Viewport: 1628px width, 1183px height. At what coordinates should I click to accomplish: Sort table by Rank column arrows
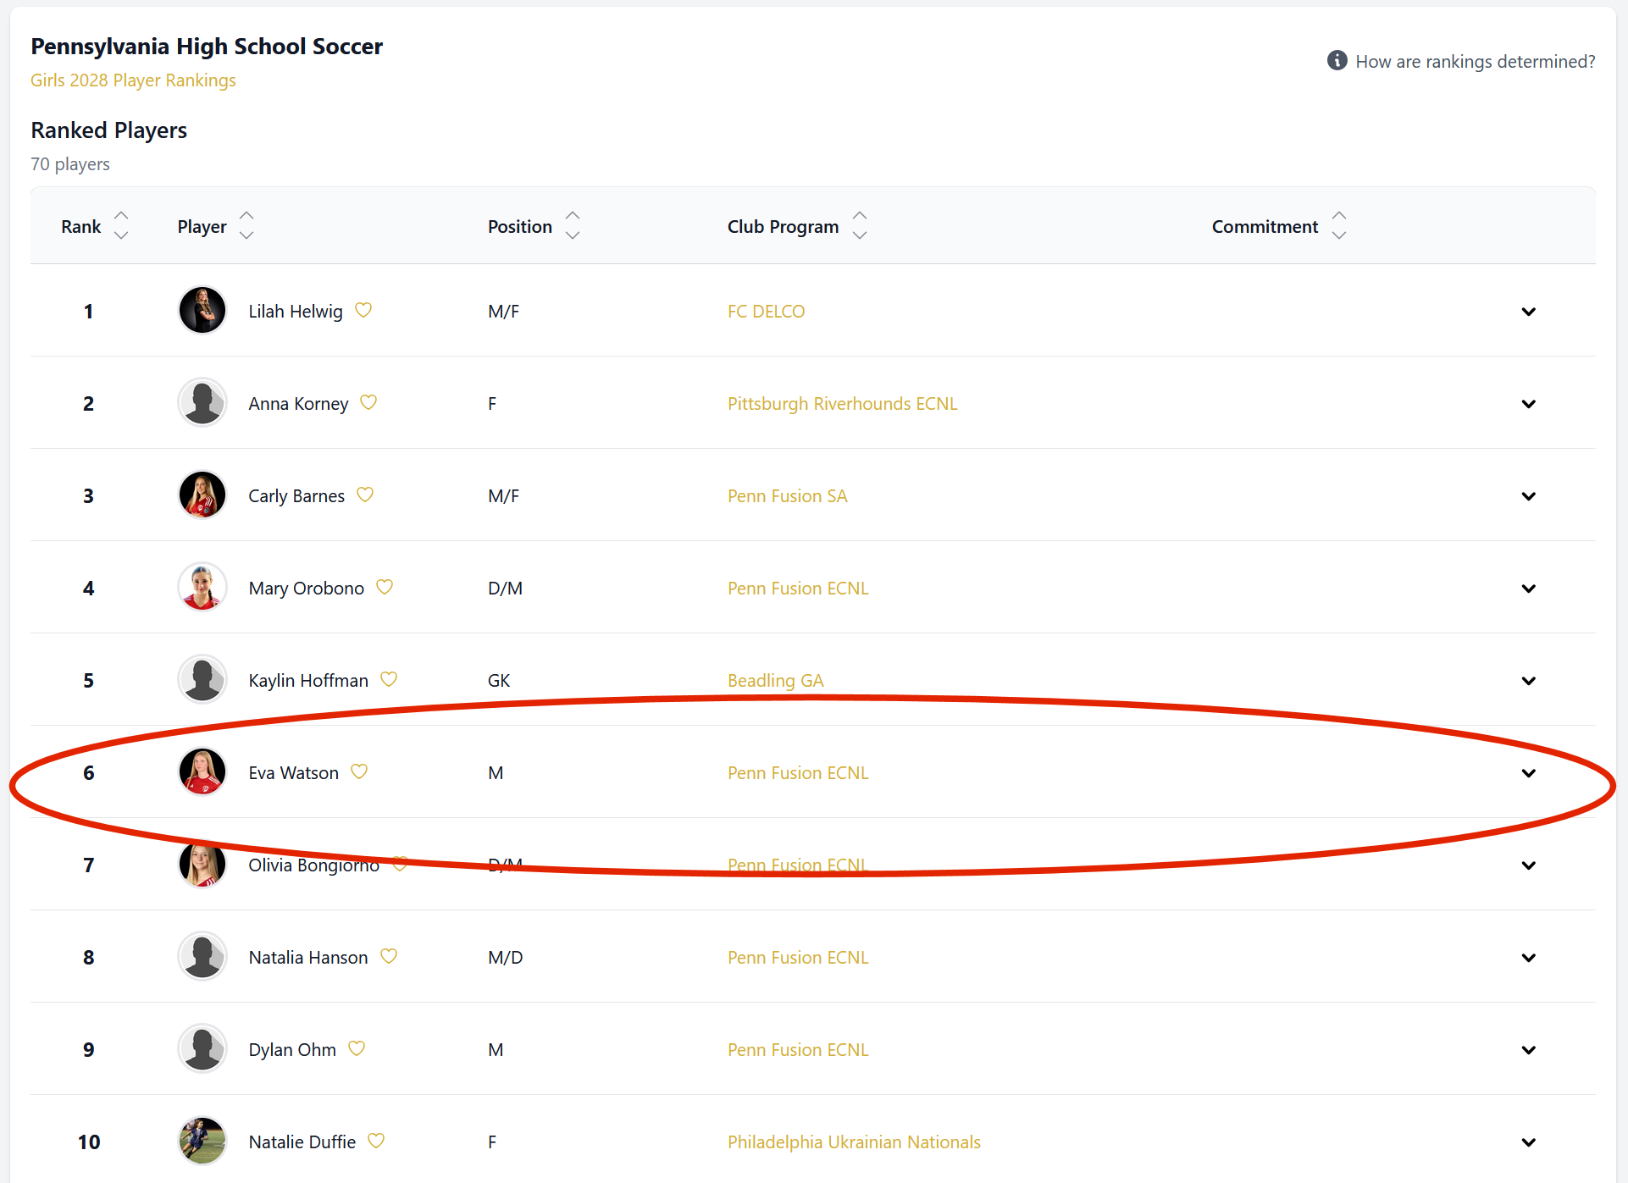tap(121, 226)
